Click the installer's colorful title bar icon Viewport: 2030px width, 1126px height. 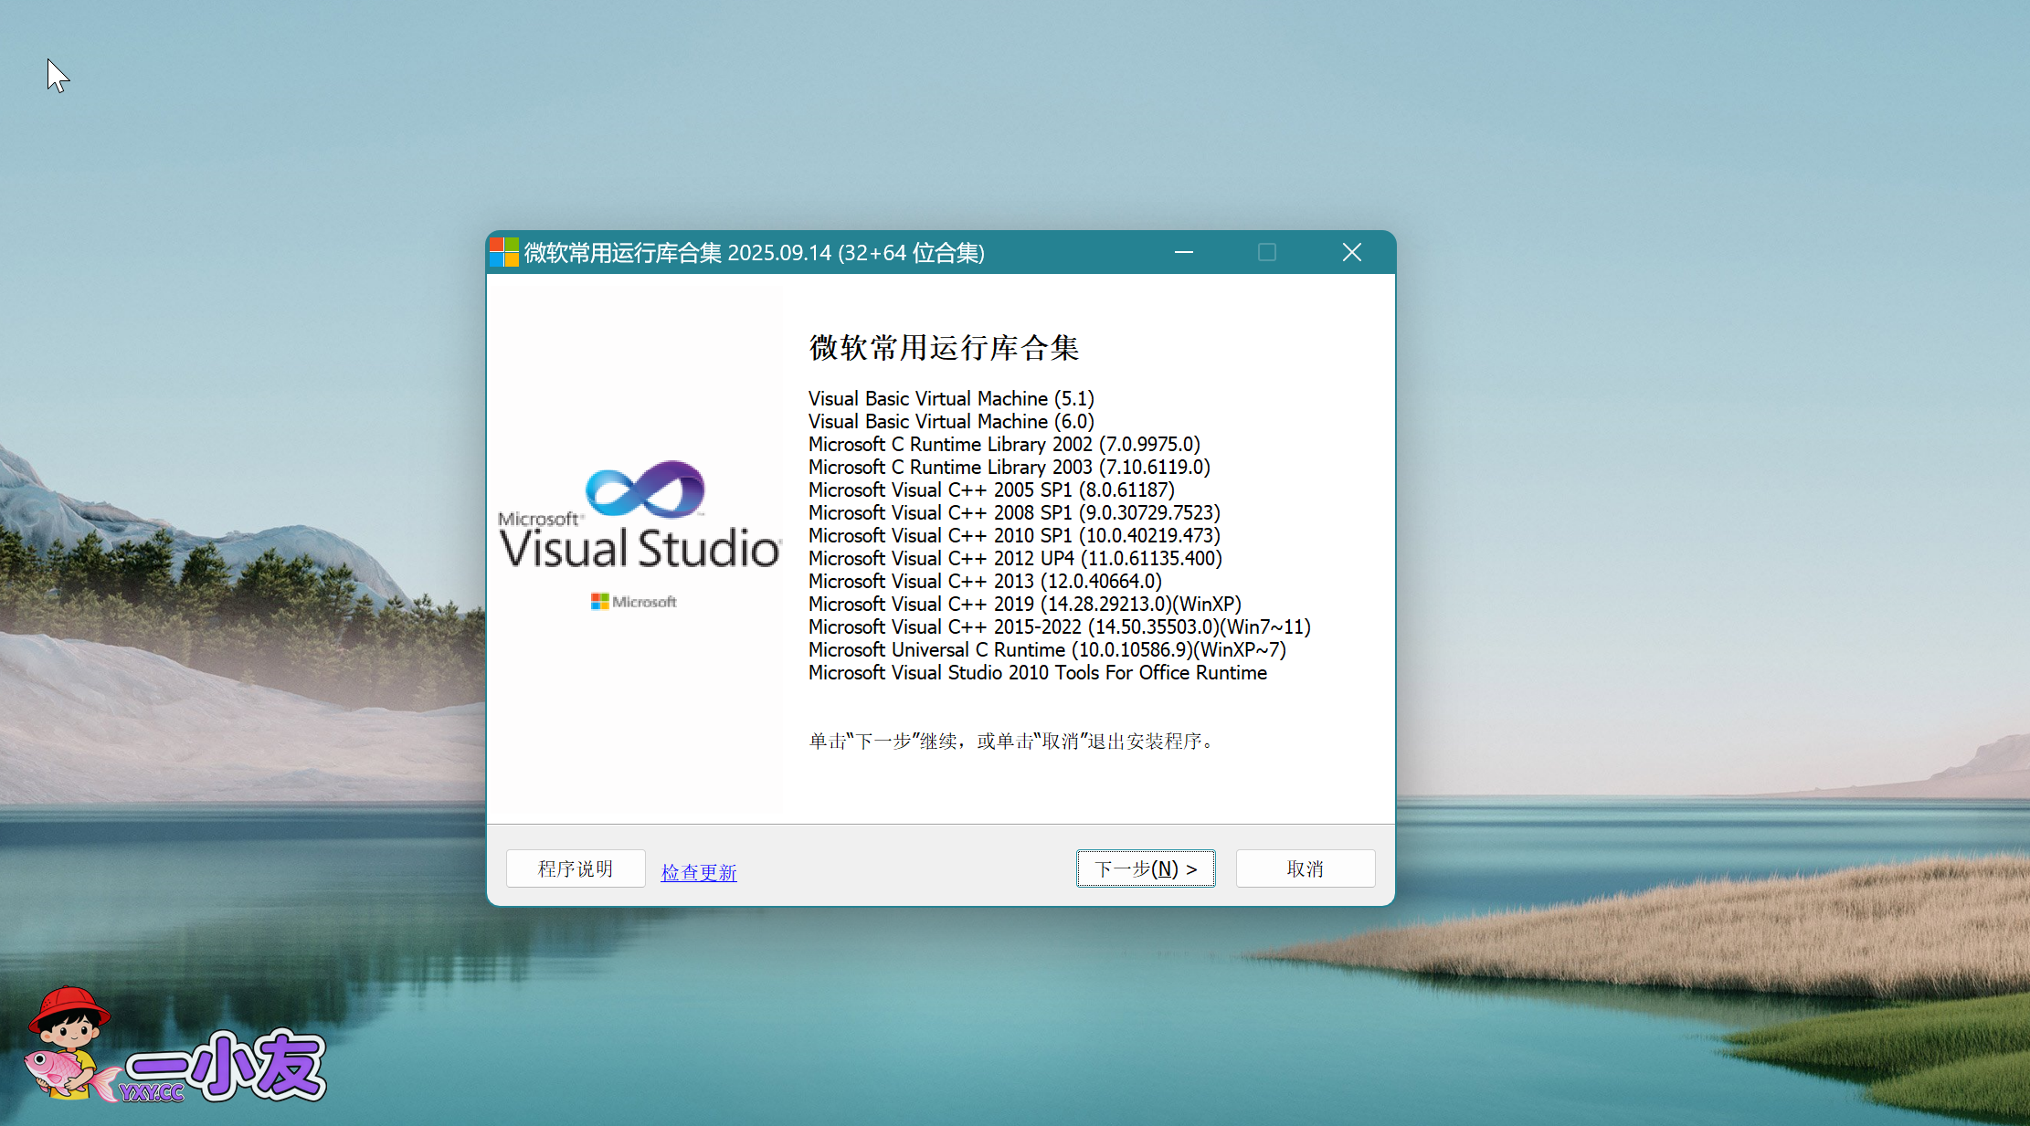(x=504, y=252)
